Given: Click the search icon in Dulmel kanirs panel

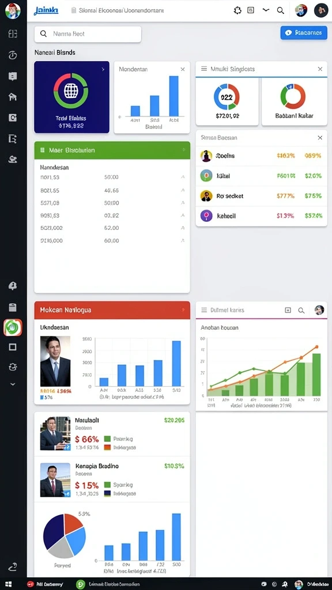Looking at the screenshot, I should [x=301, y=311].
